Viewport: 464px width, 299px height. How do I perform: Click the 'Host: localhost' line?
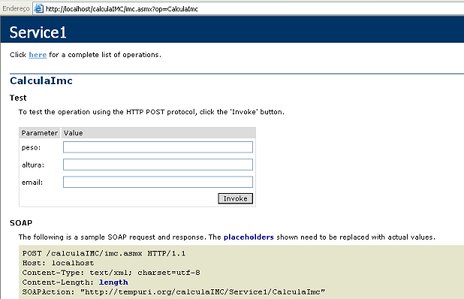[58, 263]
